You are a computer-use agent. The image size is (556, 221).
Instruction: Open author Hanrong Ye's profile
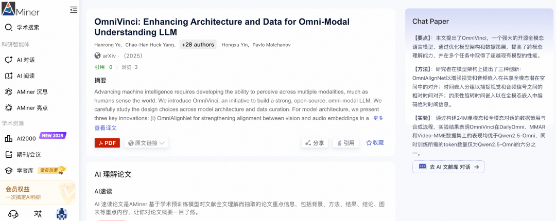pos(108,45)
